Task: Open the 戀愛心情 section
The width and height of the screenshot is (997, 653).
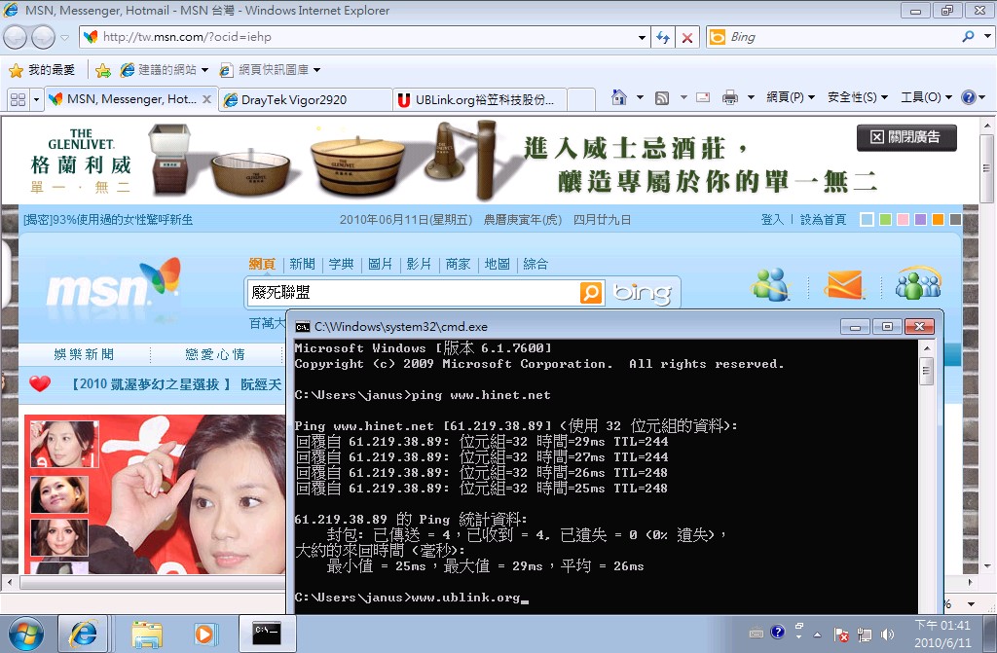Action: (x=215, y=354)
